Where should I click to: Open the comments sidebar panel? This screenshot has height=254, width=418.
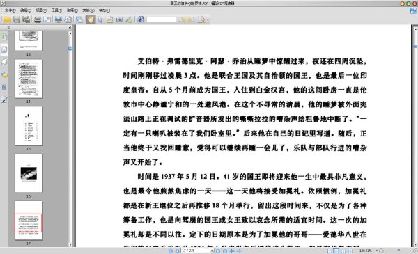coord(4,75)
